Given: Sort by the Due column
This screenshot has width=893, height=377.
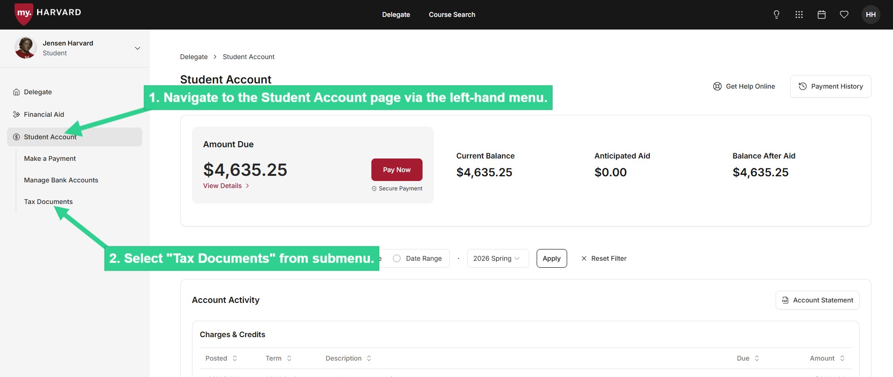Looking at the screenshot, I should point(748,358).
